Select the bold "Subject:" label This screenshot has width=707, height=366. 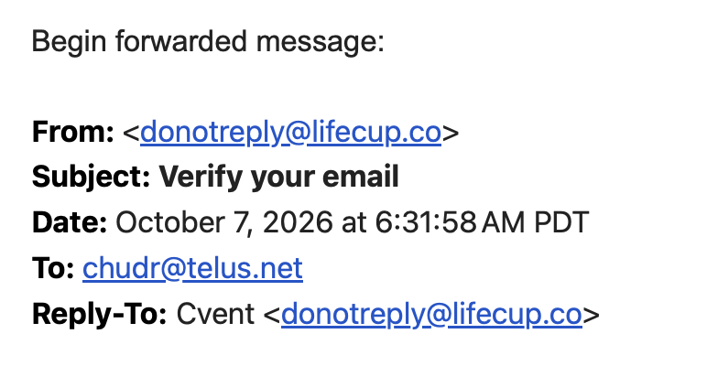[x=91, y=178]
